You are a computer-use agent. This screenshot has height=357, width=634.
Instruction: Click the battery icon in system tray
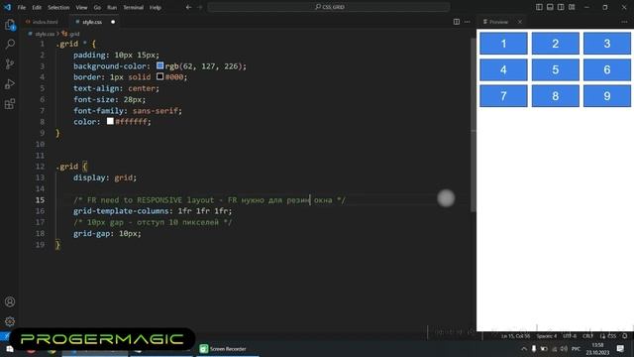[544, 349]
